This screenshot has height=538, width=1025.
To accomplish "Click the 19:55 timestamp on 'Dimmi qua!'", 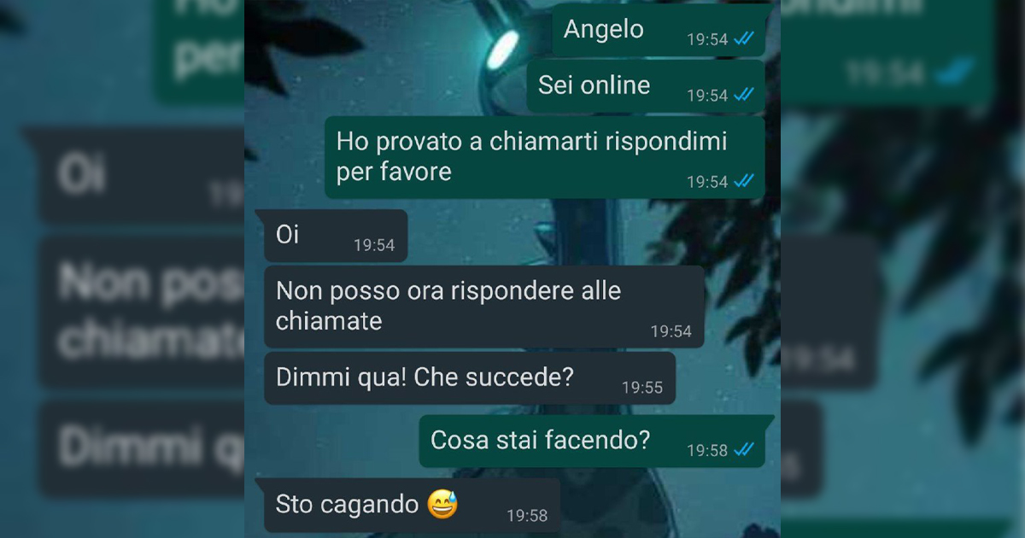I will 642,388.
